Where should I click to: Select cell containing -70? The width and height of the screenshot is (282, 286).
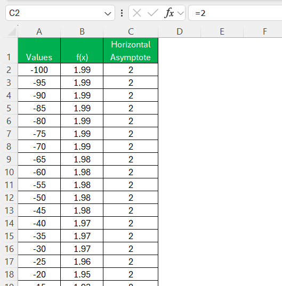point(39,146)
